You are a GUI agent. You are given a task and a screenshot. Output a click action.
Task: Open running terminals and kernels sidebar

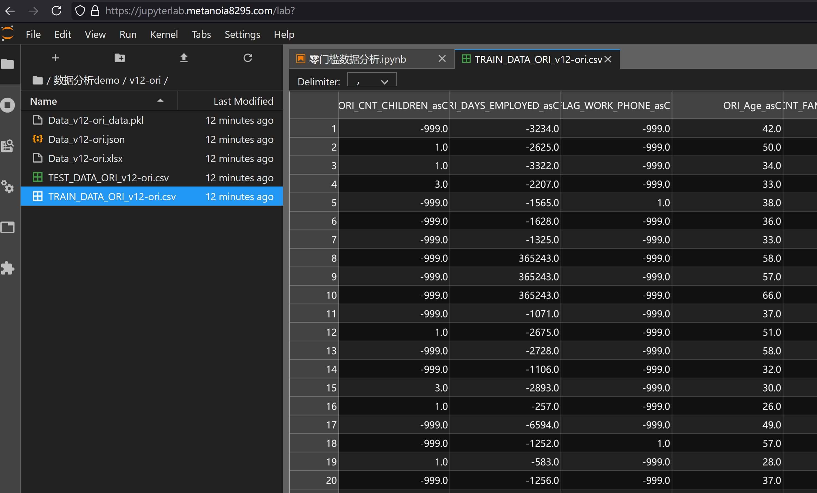pos(8,105)
